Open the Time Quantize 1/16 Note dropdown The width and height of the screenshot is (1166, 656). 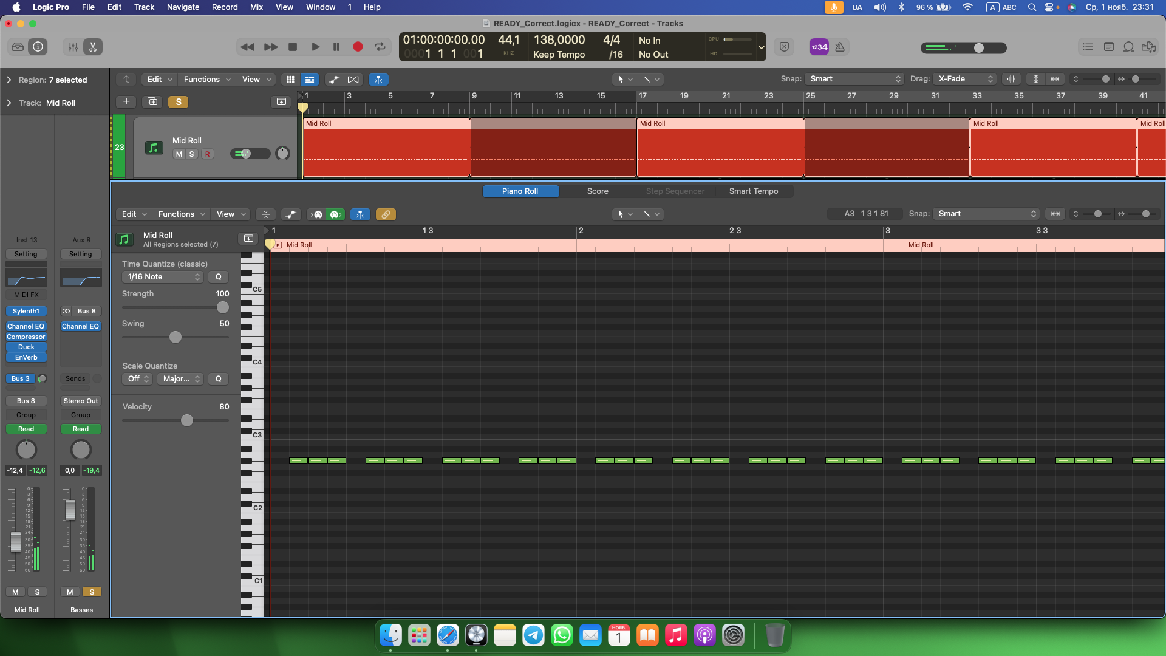[163, 277]
